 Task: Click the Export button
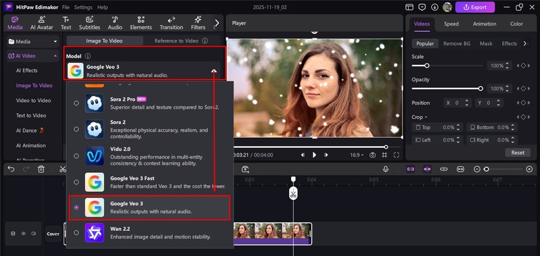coord(475,7)
